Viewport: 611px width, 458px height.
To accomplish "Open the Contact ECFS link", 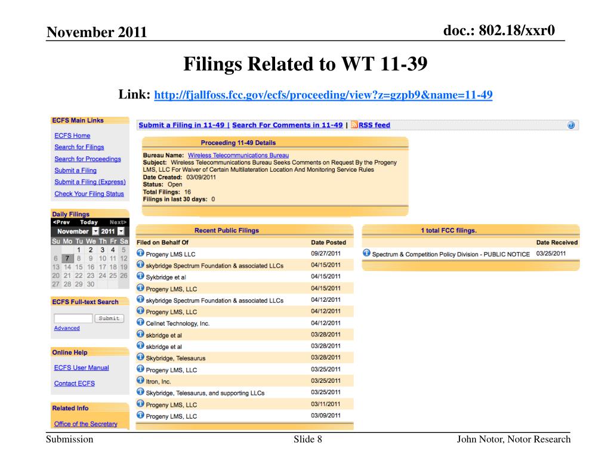I will (x=75, y=383).
